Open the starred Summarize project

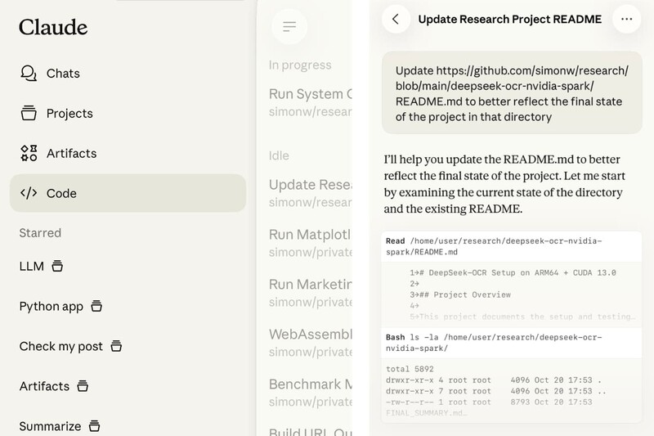coord(50,426)
